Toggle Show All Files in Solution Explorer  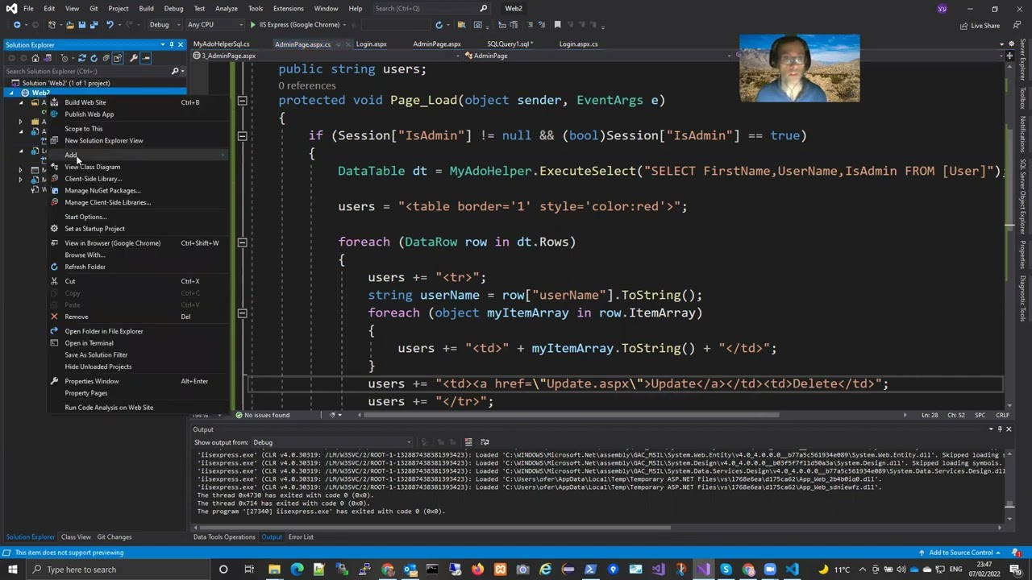[118, 58]
